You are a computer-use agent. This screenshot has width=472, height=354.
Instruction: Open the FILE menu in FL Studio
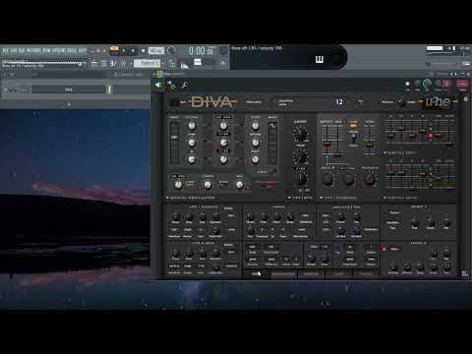coord(6,50)
